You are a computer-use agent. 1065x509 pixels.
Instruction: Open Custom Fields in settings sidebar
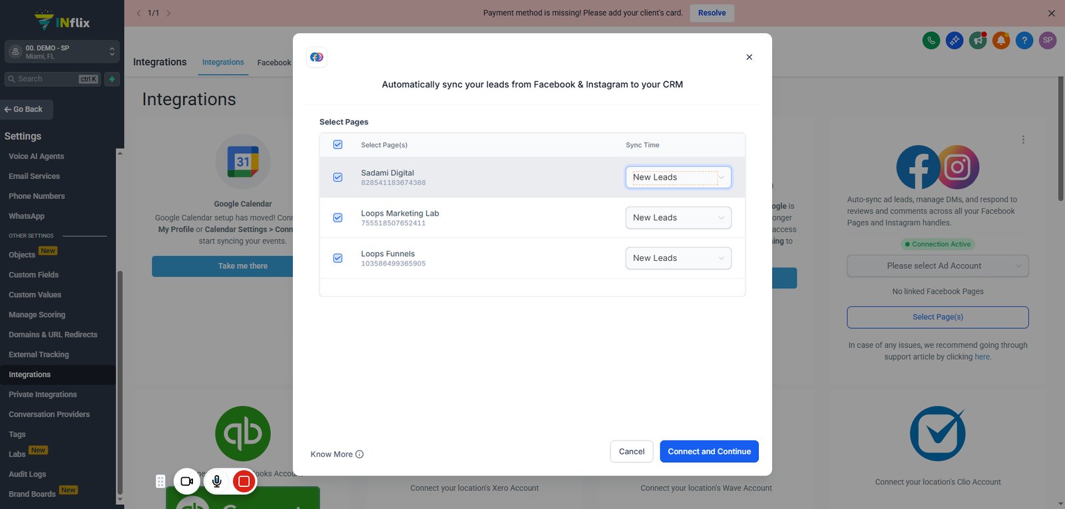[34, 275]
